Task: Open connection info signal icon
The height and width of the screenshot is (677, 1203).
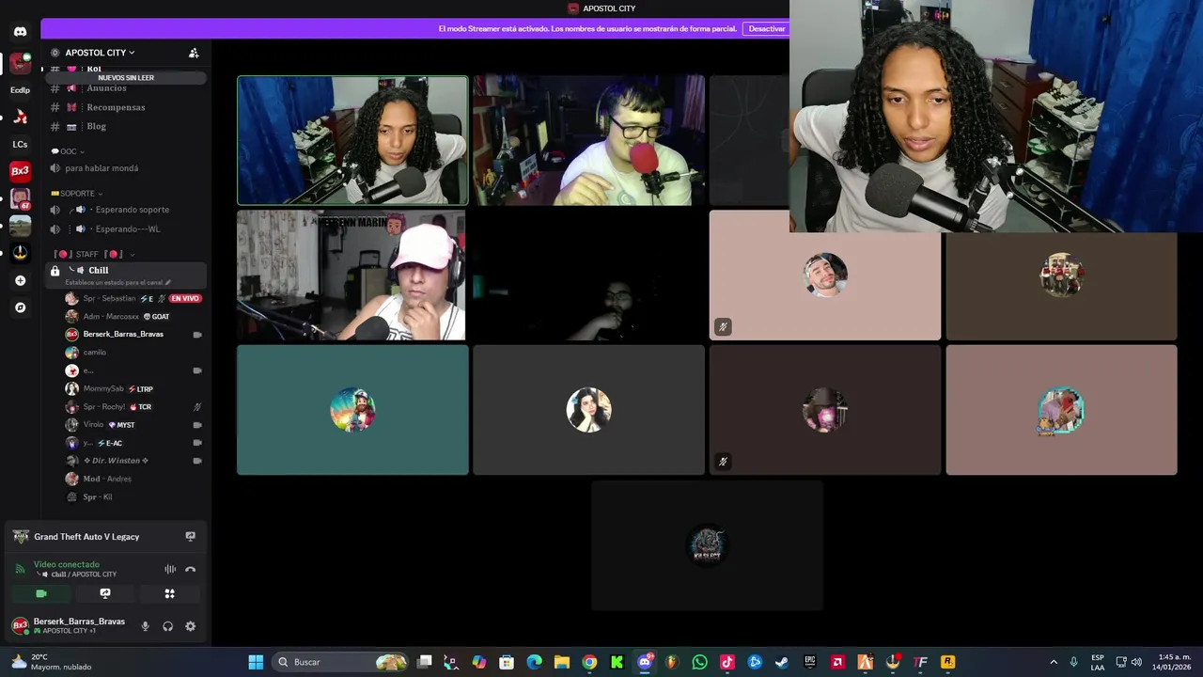Action: [20, 569]
